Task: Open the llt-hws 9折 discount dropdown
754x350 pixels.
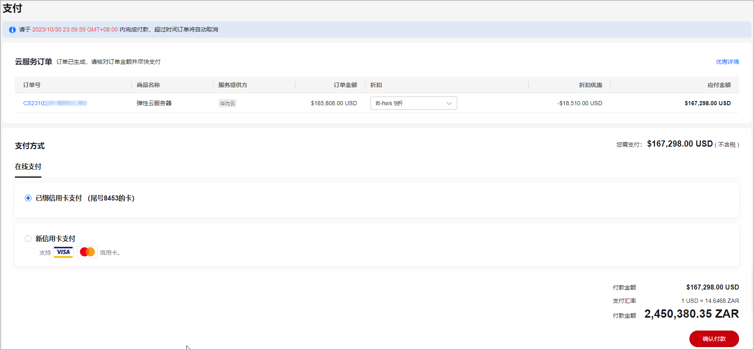Action: pyautogui.click(x=413, y=103)
